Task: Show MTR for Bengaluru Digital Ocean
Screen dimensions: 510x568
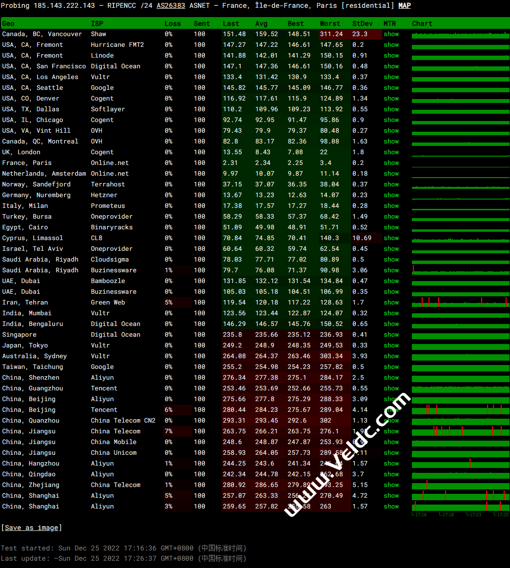Action: (391, 324)
